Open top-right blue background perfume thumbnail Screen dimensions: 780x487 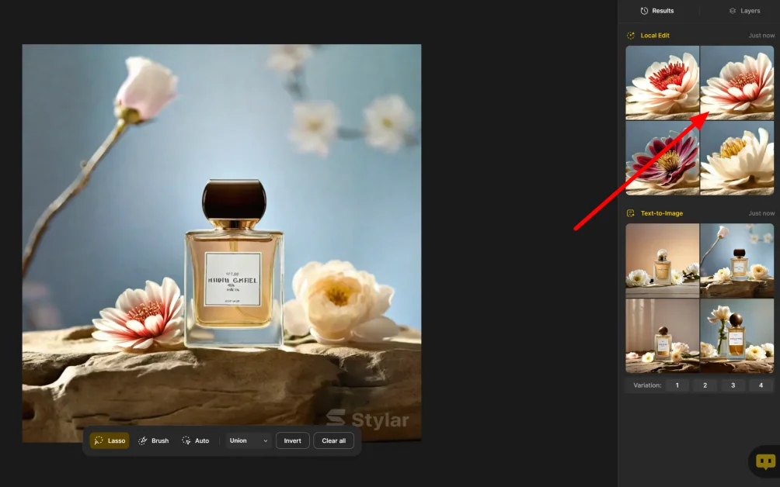coord(737,261)
